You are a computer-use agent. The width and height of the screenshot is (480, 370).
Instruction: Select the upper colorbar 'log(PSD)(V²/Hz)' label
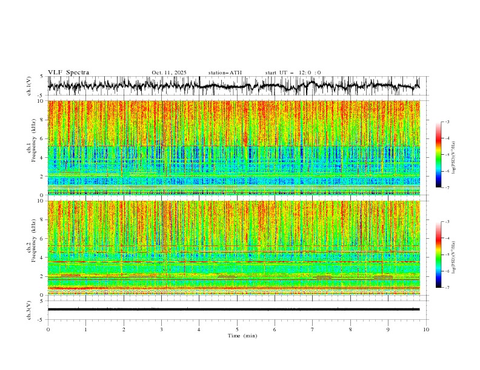pyautogui.click(x=453, y=158)
